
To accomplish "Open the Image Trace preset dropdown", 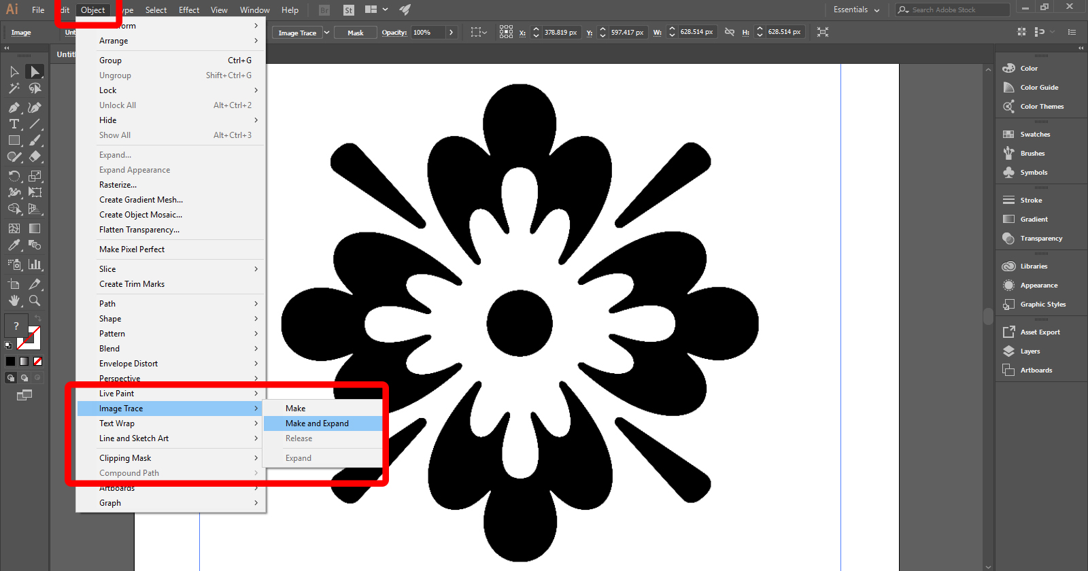I will pos(327,33).
